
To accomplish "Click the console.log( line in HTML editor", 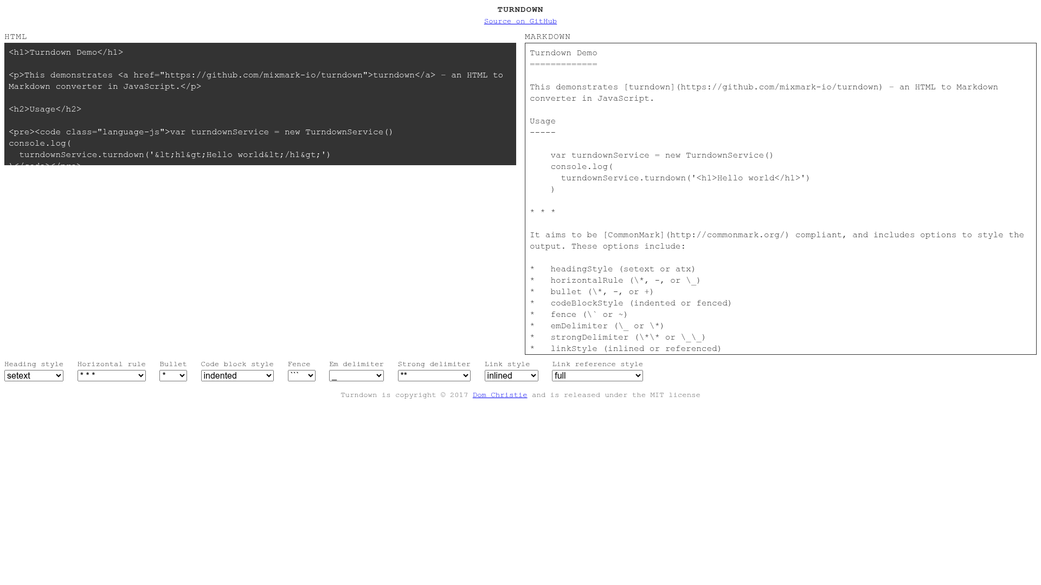I will coord(40,144).
